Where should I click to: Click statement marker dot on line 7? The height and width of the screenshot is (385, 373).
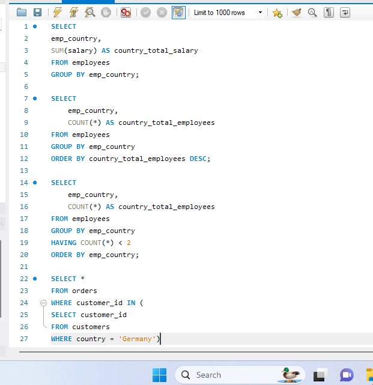tap(35, 99)
